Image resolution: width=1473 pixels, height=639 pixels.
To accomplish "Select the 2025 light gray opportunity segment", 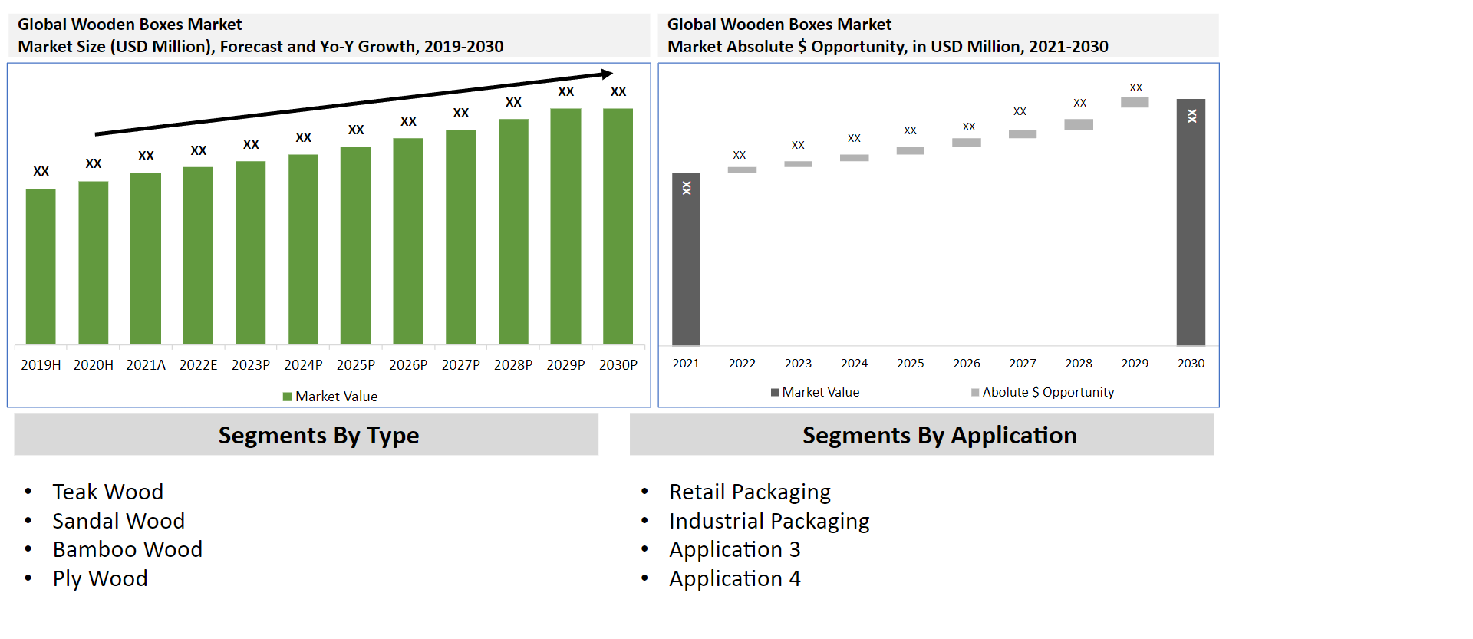I will click(x=911, y=150).
